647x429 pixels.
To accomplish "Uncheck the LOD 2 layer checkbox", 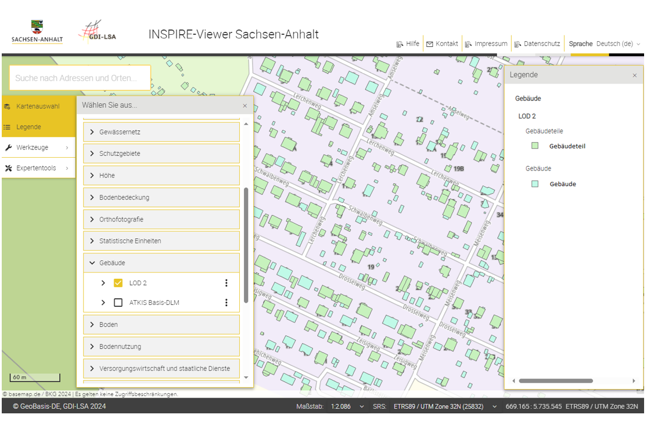I will 118,283.
